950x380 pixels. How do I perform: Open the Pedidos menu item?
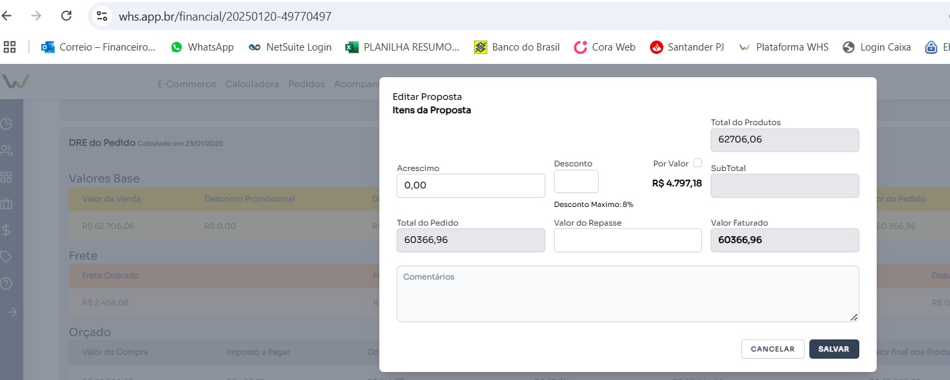coord(306,85)
